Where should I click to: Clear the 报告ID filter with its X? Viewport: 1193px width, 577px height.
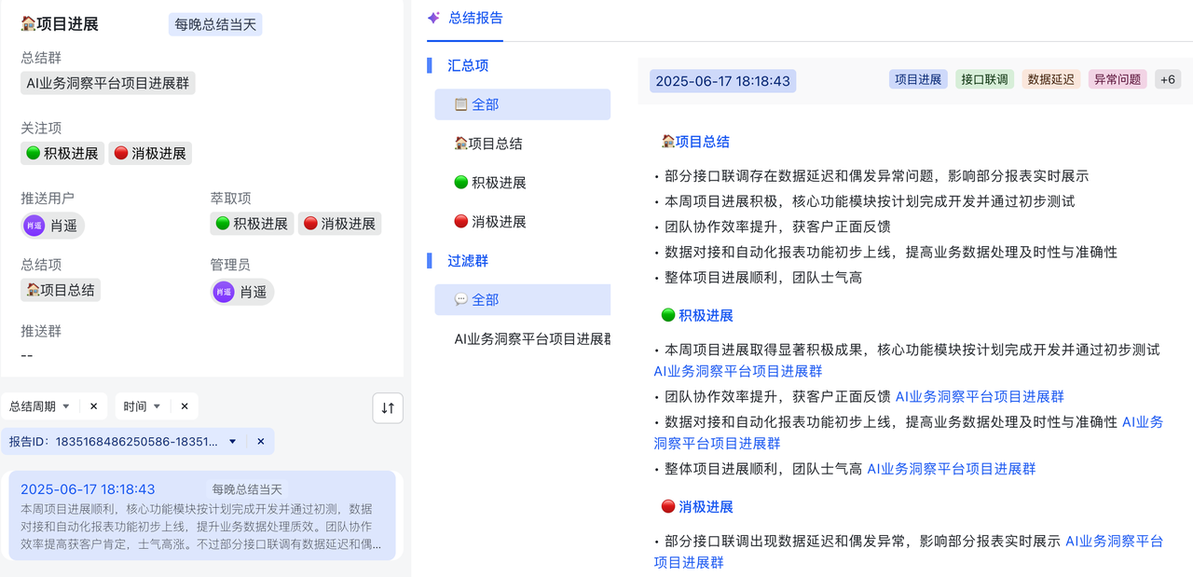[x=261, y=442]
